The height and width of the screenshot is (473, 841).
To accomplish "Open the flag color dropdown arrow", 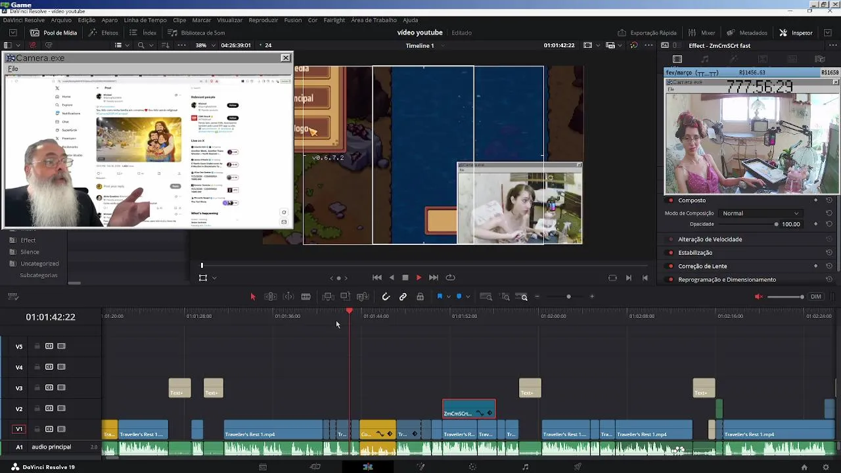I will pos(448,297).
